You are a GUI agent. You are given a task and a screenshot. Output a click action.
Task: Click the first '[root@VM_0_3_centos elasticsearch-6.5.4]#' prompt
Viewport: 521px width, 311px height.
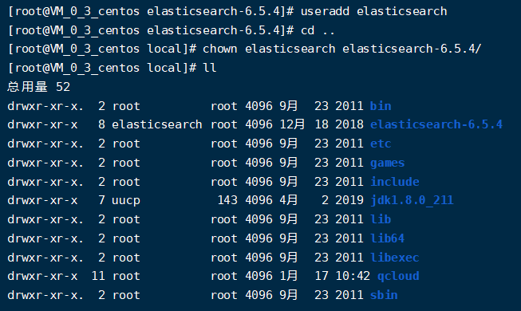pos(151,11)
